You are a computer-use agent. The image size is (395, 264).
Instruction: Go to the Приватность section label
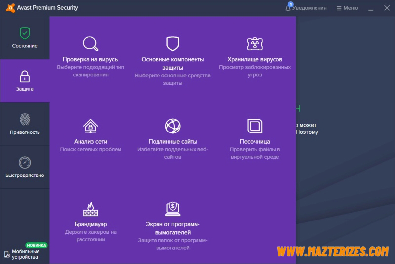click(x=25, y=132)
